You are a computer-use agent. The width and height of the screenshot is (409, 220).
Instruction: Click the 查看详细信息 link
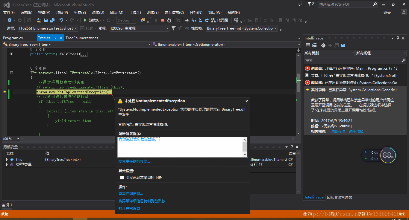click(x=131, y=194)
